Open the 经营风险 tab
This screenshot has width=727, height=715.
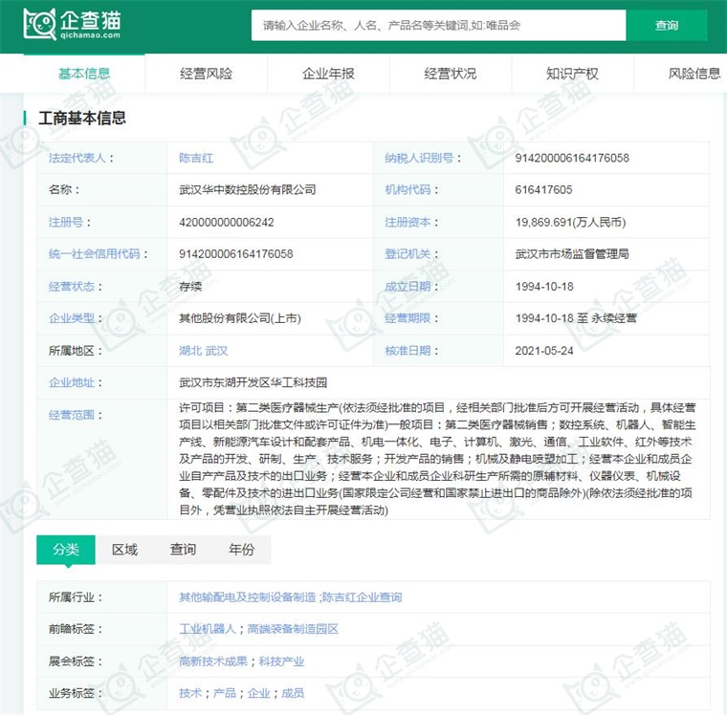(x=206, y=74)
